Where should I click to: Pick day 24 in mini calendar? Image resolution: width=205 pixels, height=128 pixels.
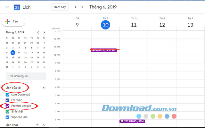pyautogui.click(x=13, y=62)
